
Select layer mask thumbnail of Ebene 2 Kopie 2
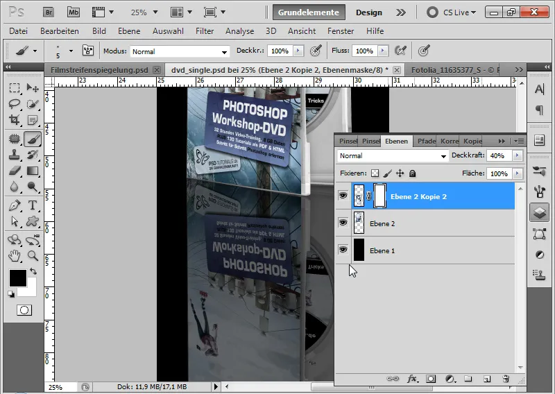(x=379, y=196)
